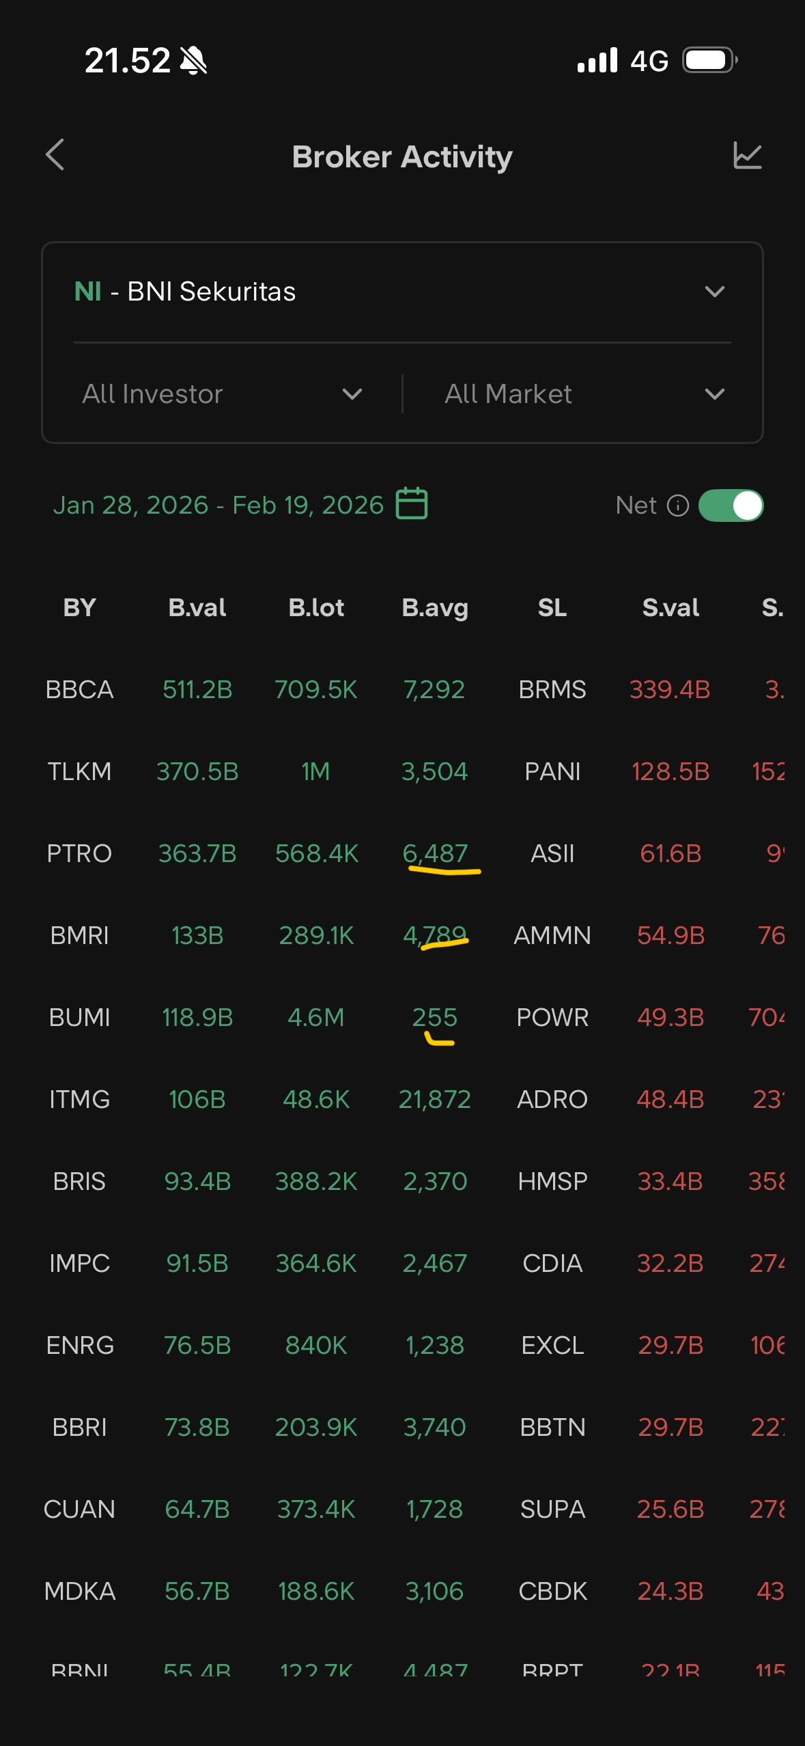The width and height of the screenshot is (805, 1746).
Task: Open the TLKM stock entry
Action: [x=79, y=771]
